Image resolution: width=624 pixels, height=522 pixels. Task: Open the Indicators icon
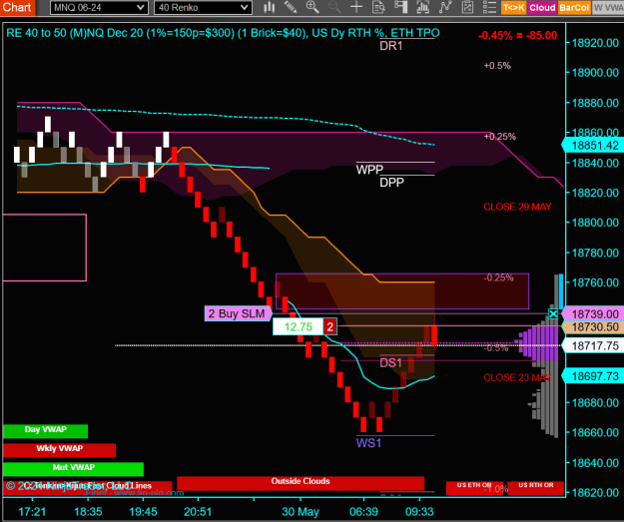point(422,7)
